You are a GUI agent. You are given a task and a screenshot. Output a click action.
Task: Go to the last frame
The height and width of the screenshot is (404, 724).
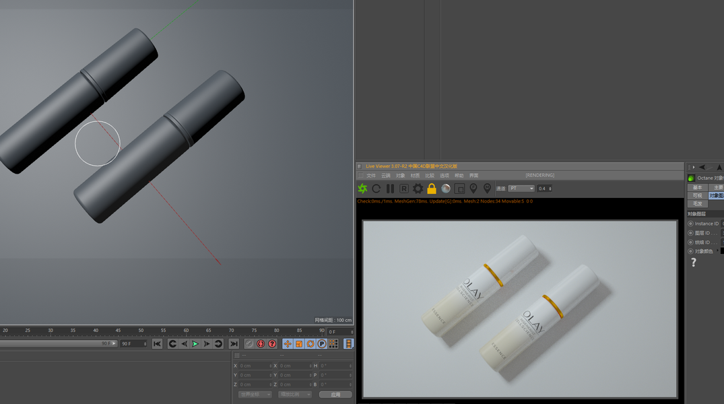point(234,343)
